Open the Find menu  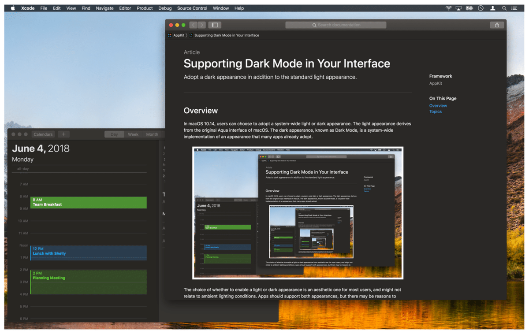tap(86, 8)
